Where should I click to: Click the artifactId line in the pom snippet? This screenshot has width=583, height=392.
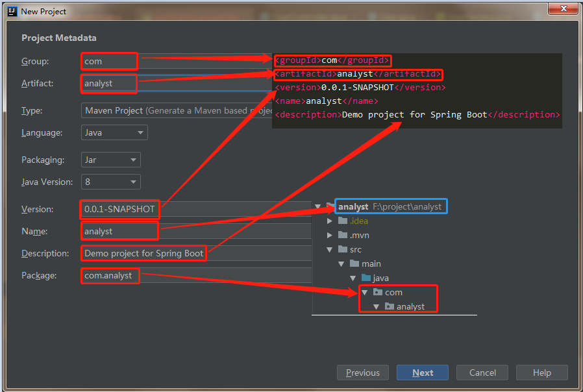point(358,74)
